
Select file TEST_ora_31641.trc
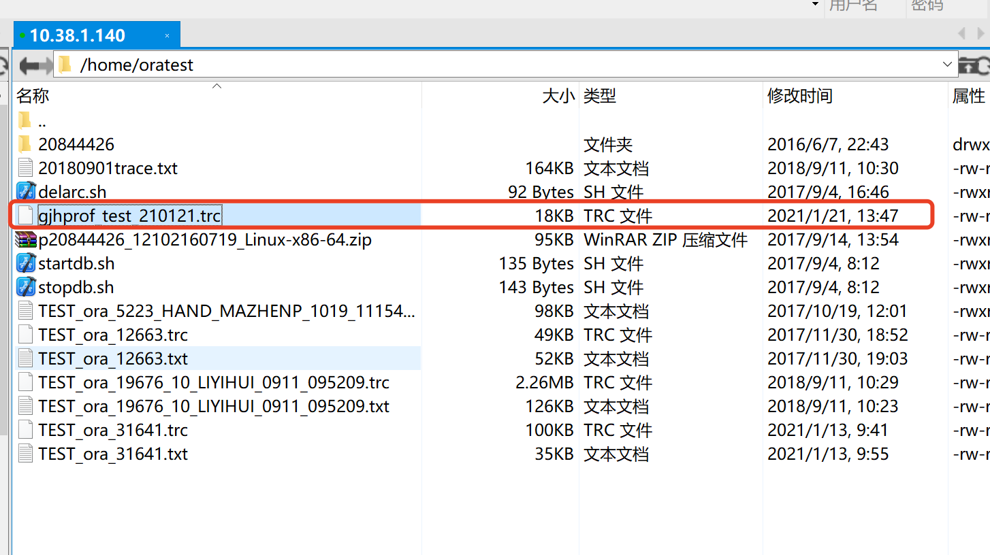tap(113, 430)
